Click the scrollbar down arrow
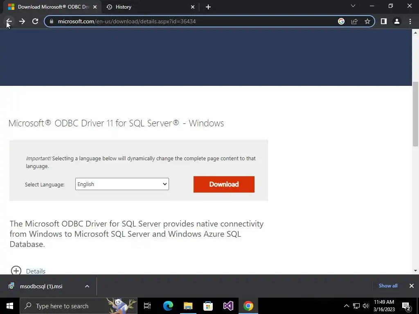This screenshot has width=419, height=314. [x=415, y=271]
